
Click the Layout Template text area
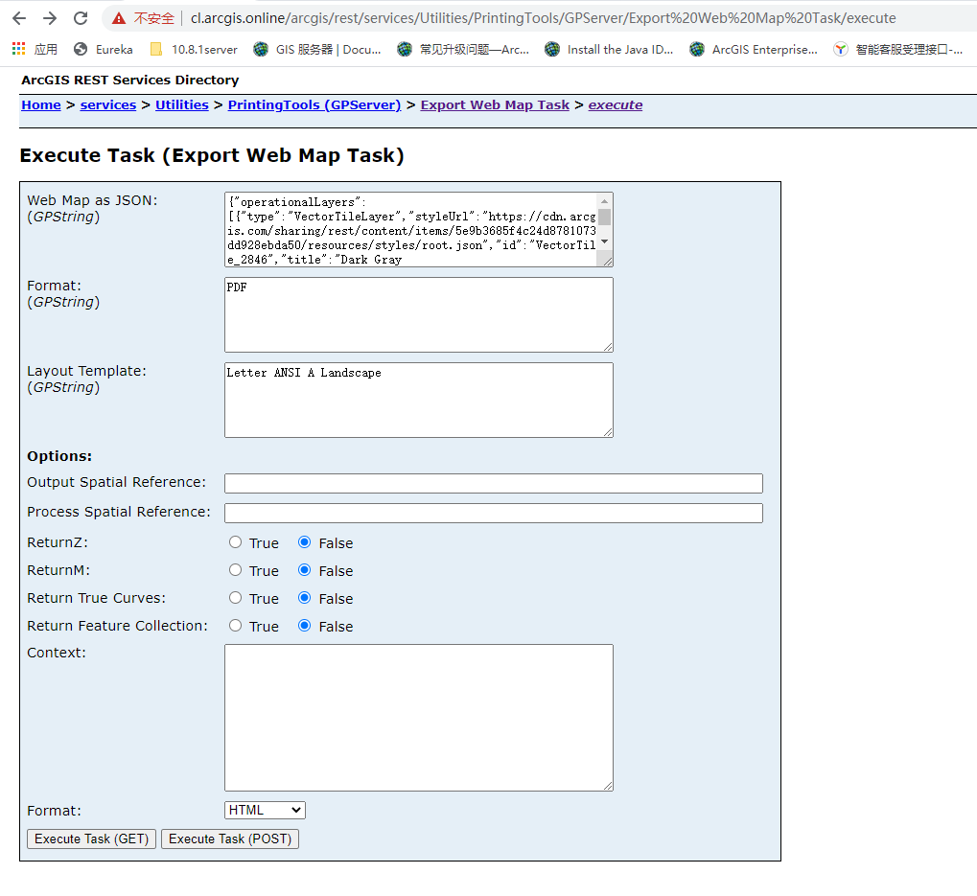[x=419, y=401]
